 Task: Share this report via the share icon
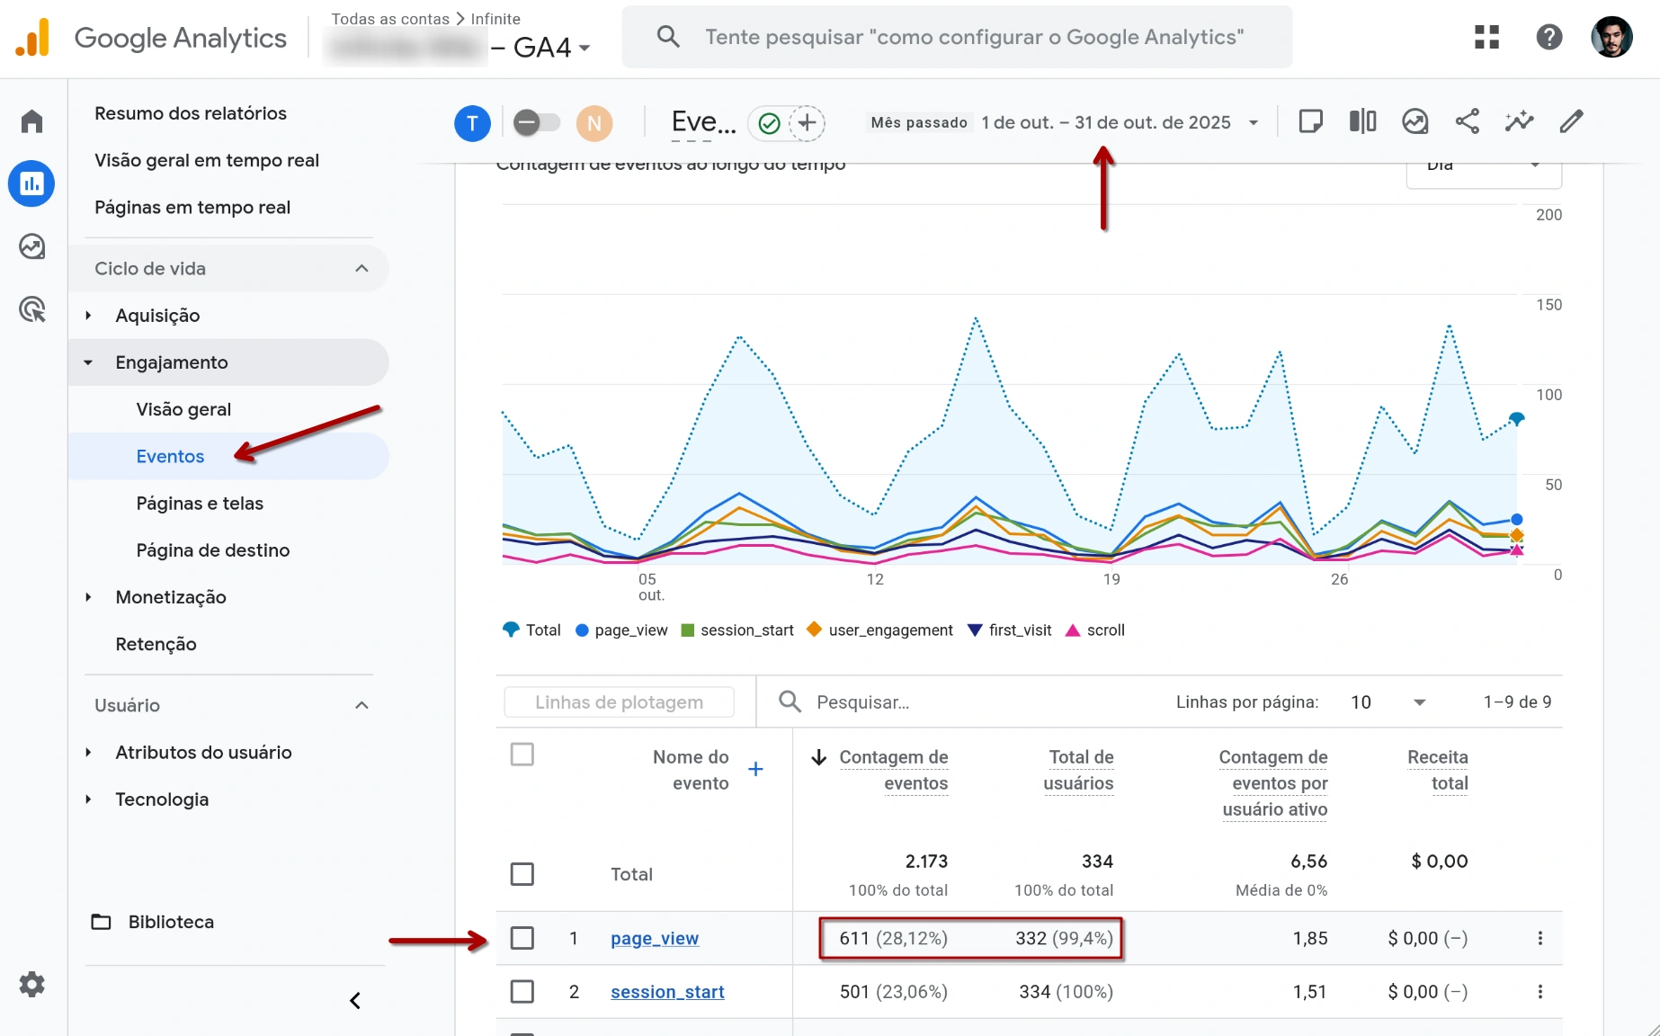pos(1468,121)
